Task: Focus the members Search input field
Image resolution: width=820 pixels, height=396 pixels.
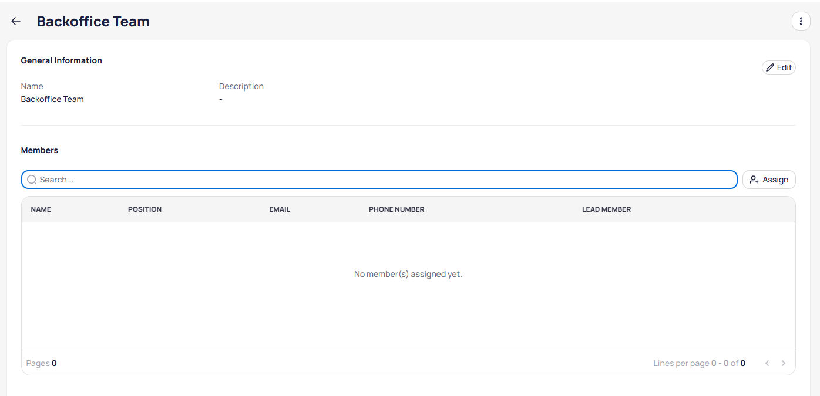Action: tap(382, 180)
